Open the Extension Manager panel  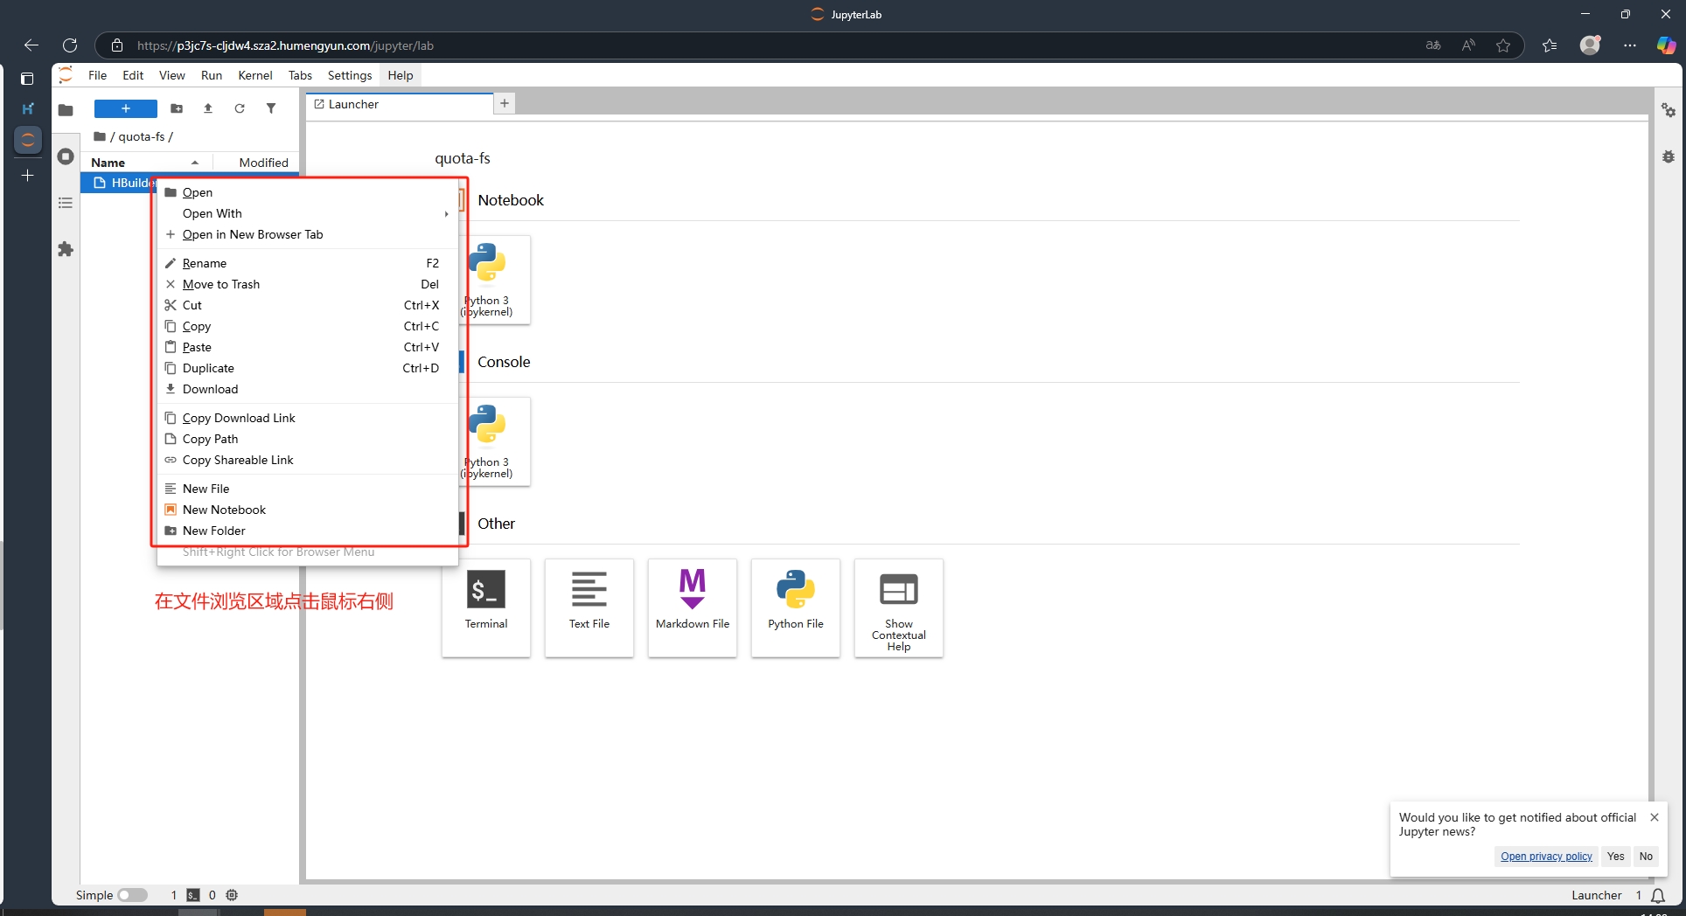66,249
